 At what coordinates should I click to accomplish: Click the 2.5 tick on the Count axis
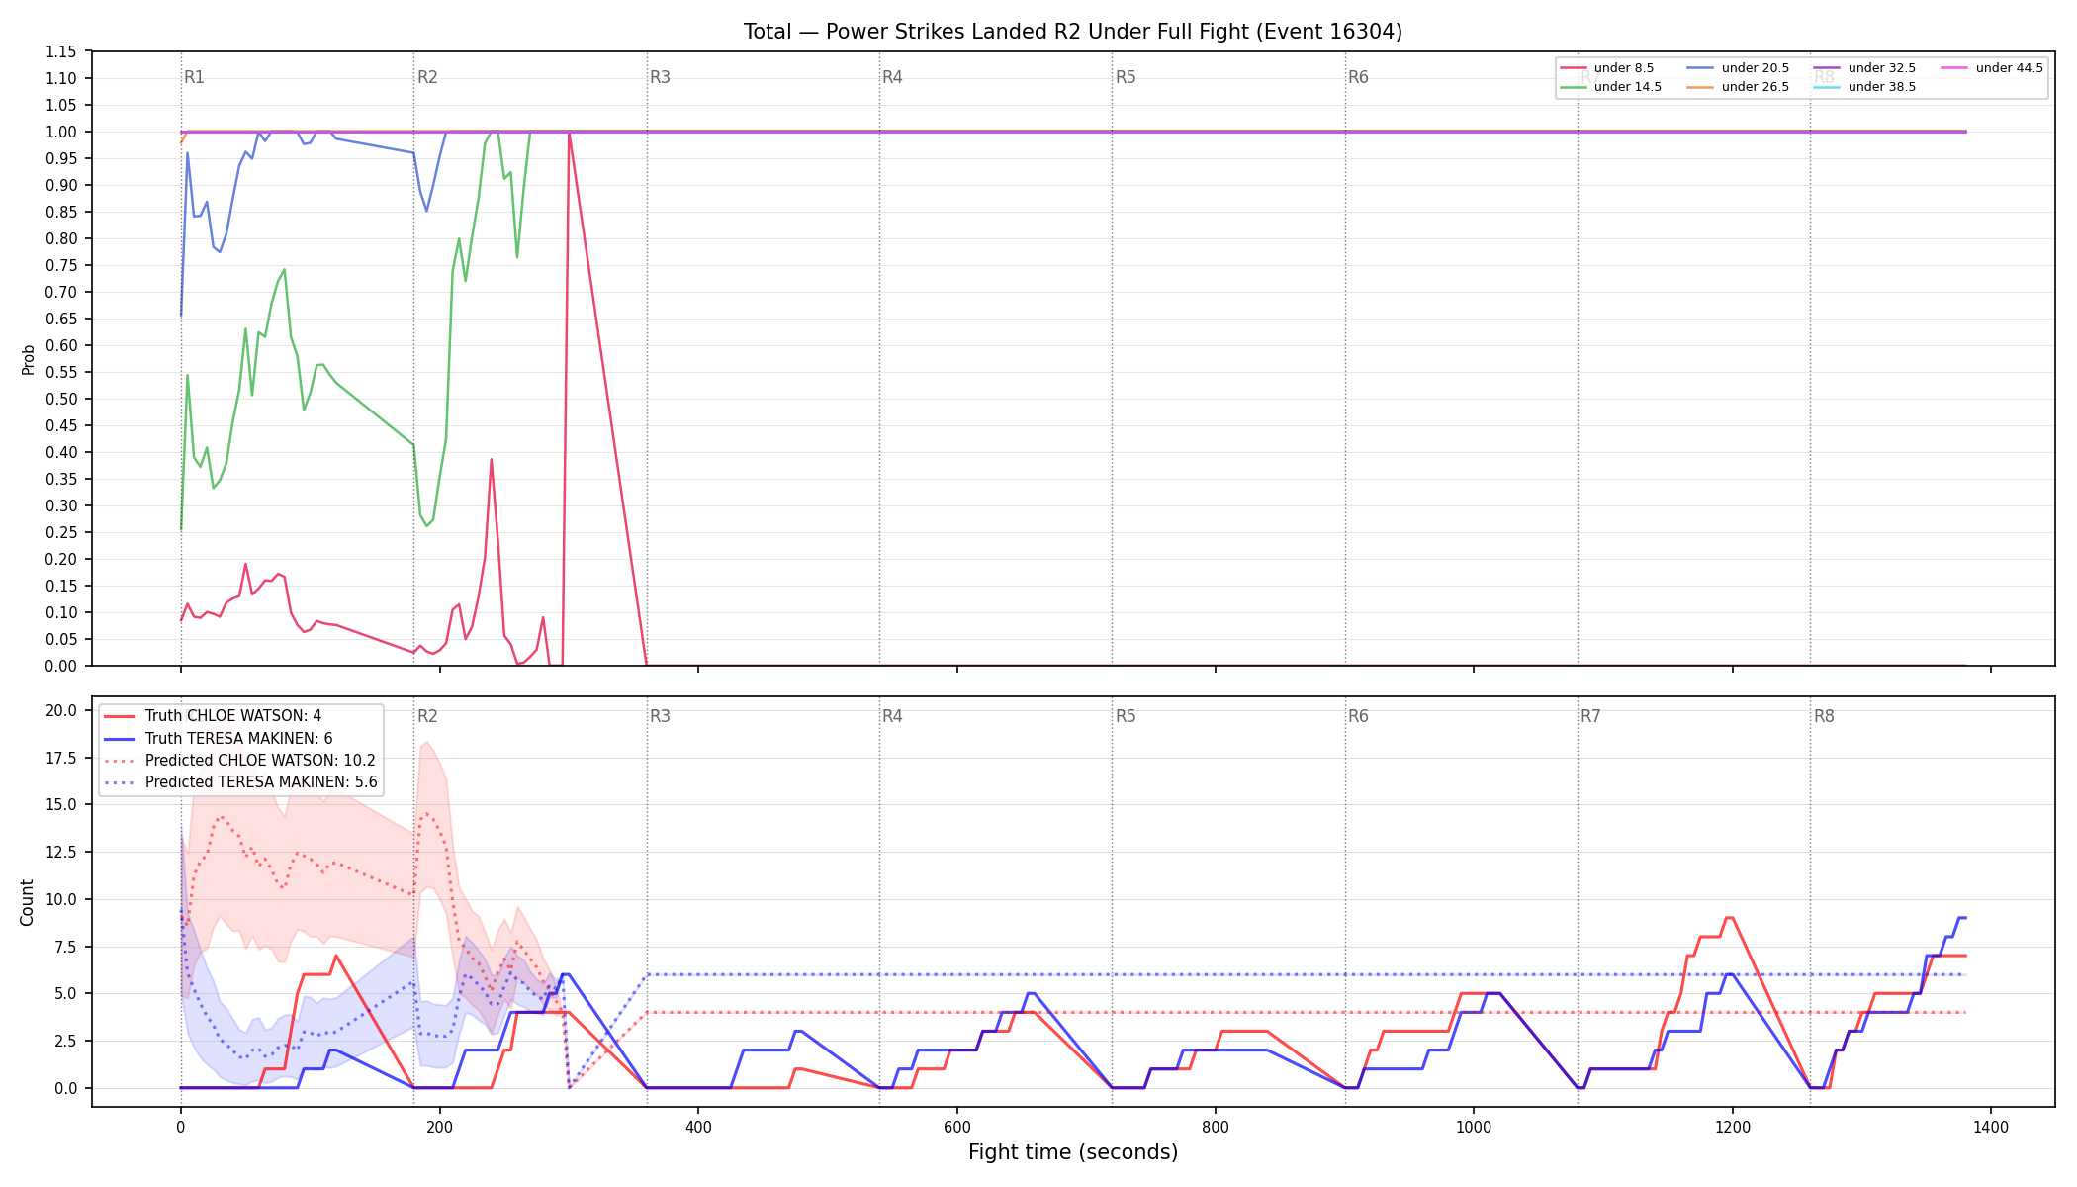65,1041
